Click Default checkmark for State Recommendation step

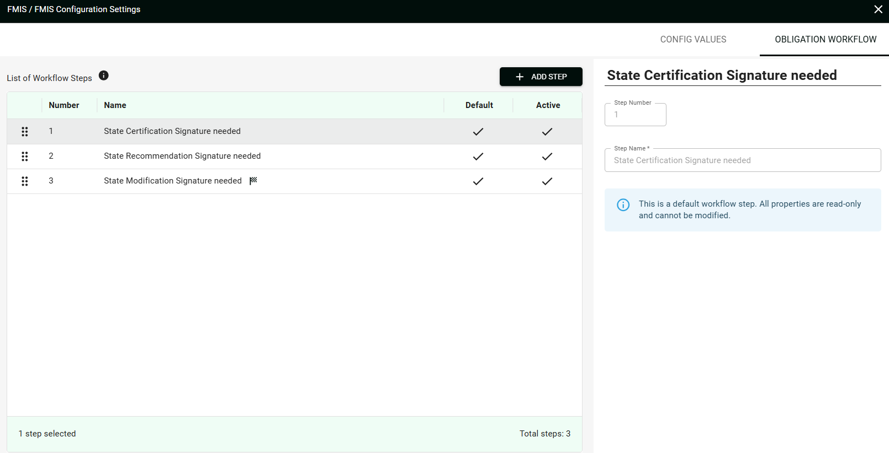478,157
